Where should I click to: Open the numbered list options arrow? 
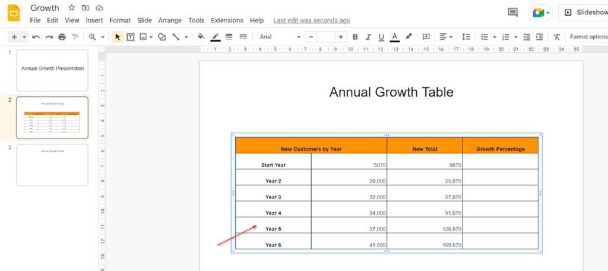(x=516, y=37)
